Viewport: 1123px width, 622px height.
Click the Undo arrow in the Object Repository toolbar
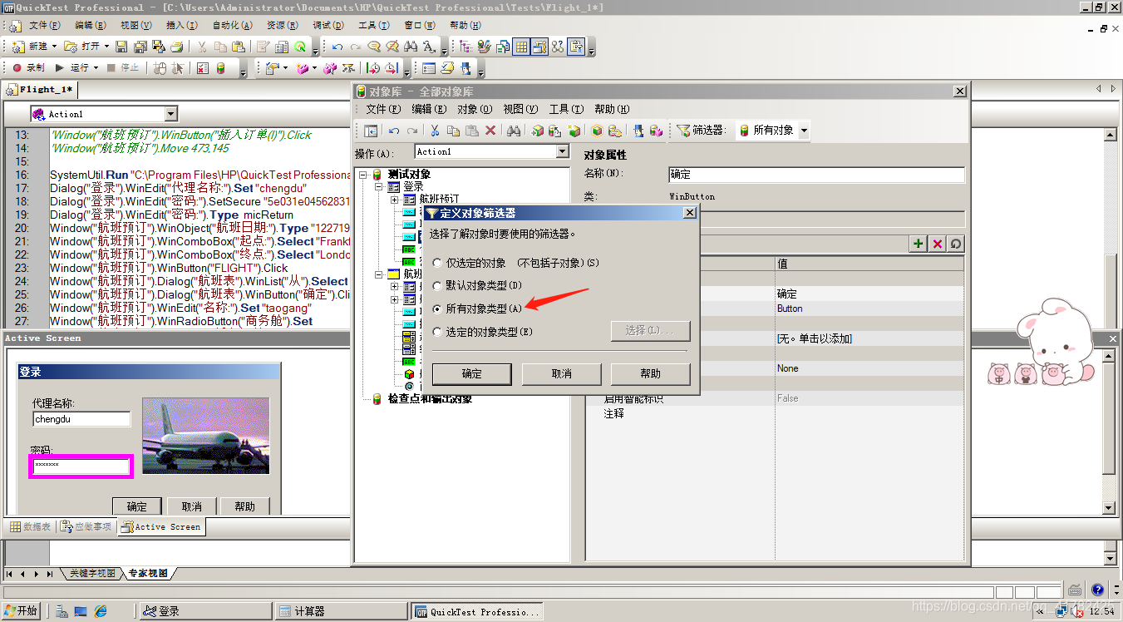pos(394,131)
